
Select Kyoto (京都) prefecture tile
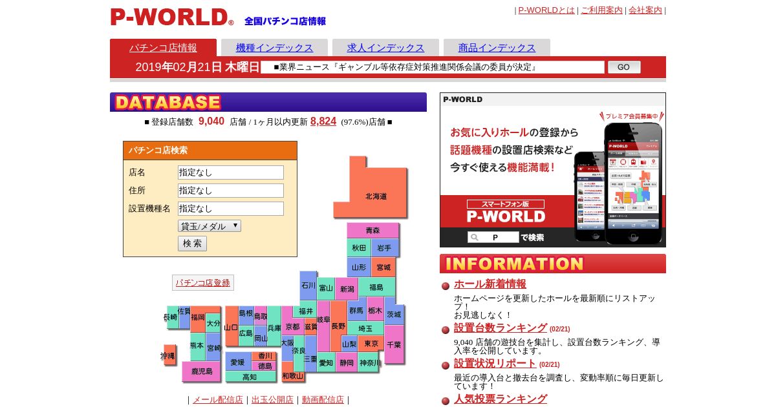(x=292, y=326)
